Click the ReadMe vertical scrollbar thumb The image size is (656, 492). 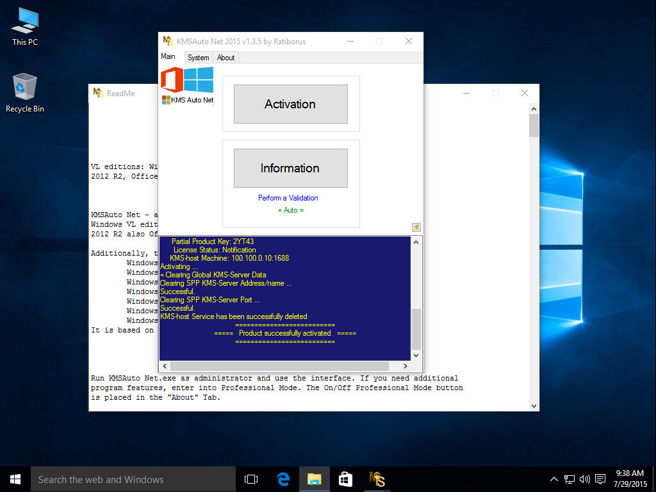click(534, 126)
